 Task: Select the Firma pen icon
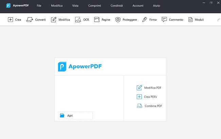pos(144,20)
